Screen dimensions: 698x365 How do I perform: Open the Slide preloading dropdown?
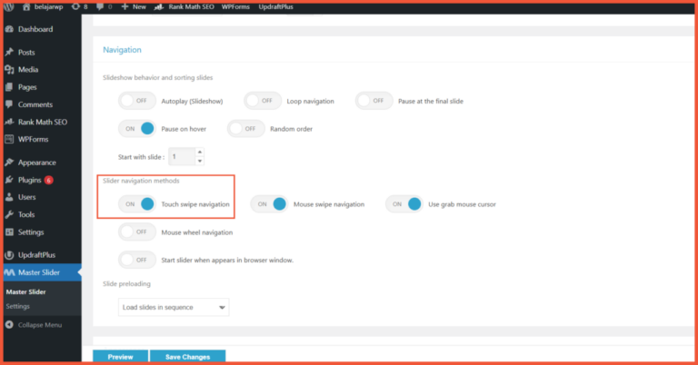point(174,308)
